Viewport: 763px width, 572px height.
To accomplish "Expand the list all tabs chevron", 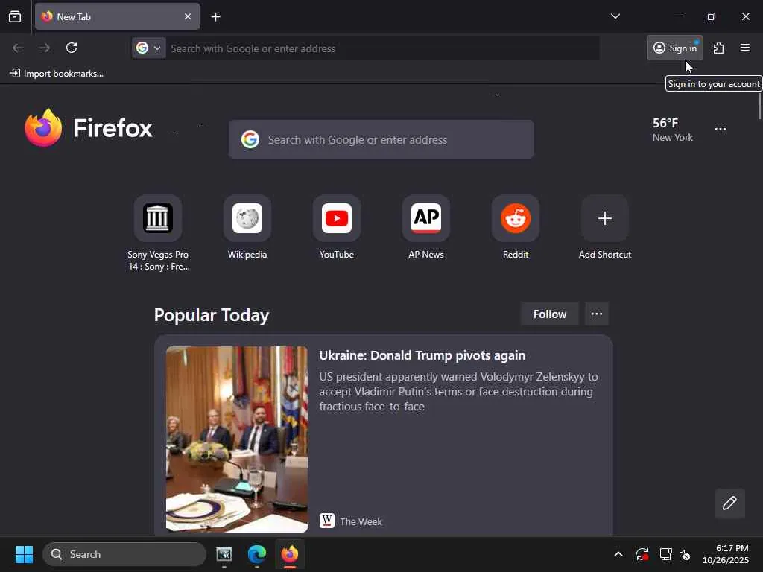I will click(615, 16).
